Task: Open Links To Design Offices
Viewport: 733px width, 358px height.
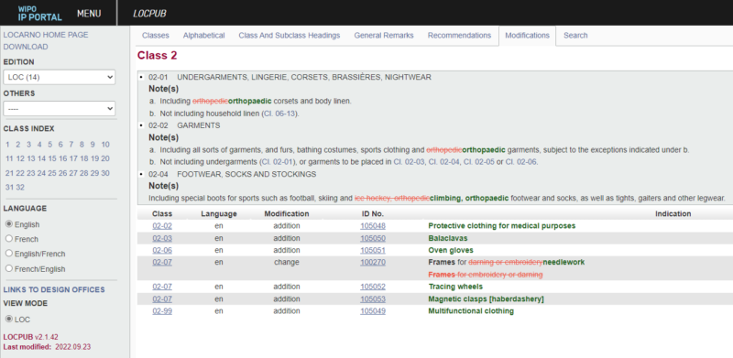Action: (54, 289)
